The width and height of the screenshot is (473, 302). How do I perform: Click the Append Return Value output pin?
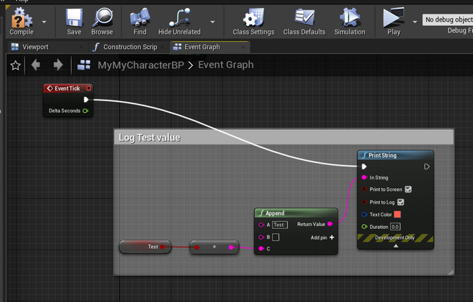(x=330, y=224)
